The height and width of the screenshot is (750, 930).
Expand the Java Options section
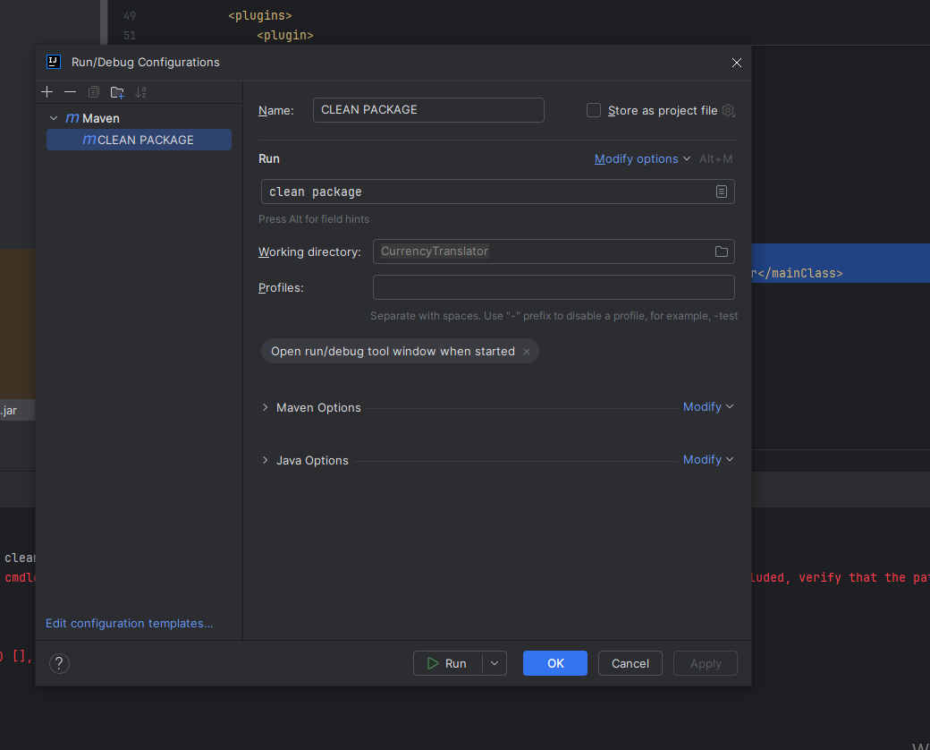(x=265, y=460)
